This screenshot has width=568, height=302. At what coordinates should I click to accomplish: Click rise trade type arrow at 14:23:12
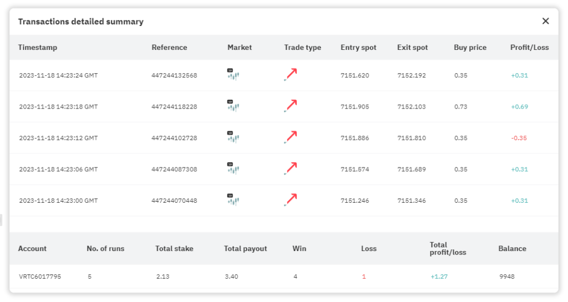[291, 137]
